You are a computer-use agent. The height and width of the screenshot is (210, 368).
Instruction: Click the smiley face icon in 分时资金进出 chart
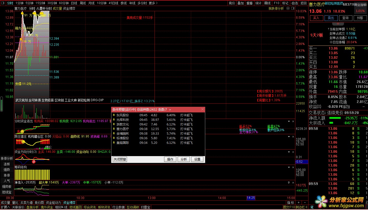point(22,131)
